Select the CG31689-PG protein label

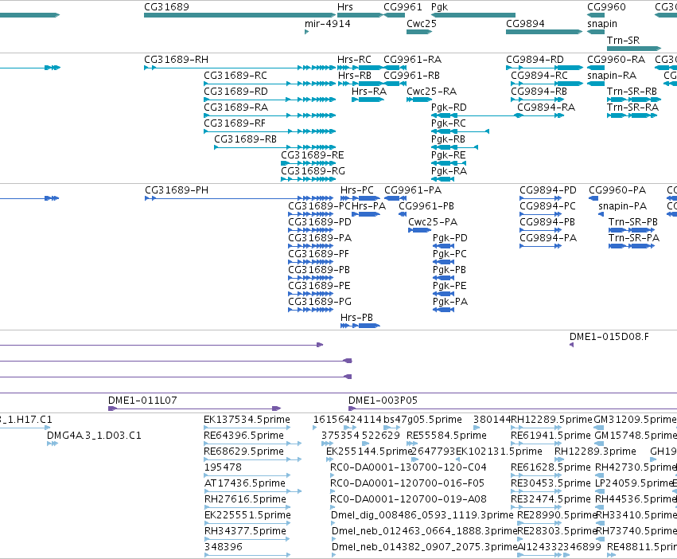point(320,303)
